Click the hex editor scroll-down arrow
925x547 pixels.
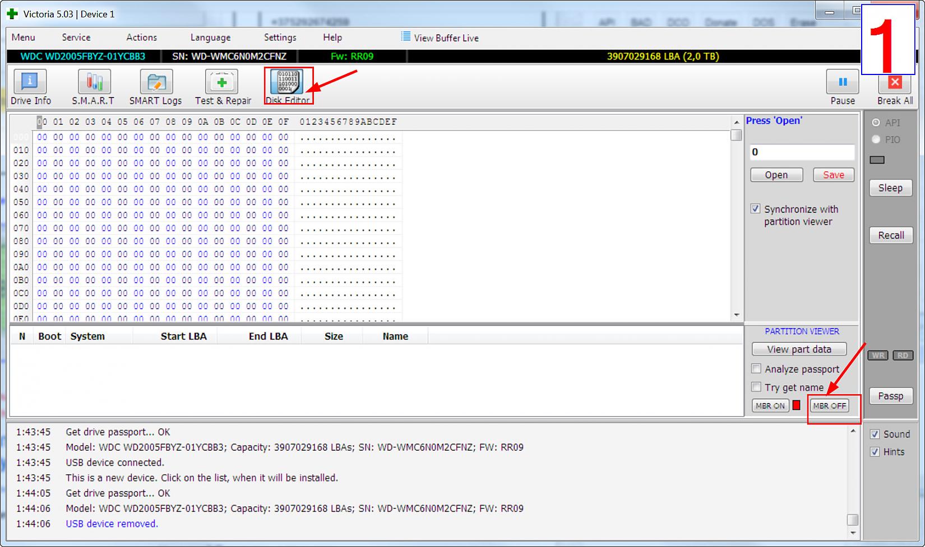[x=737, y=315]
